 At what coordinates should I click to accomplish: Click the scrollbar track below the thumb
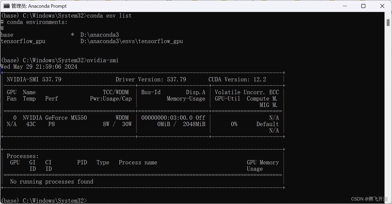388,106
